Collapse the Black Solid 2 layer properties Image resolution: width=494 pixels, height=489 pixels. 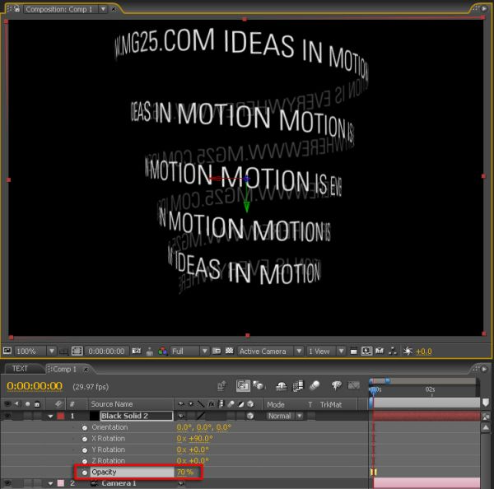(x=50, y=417)
